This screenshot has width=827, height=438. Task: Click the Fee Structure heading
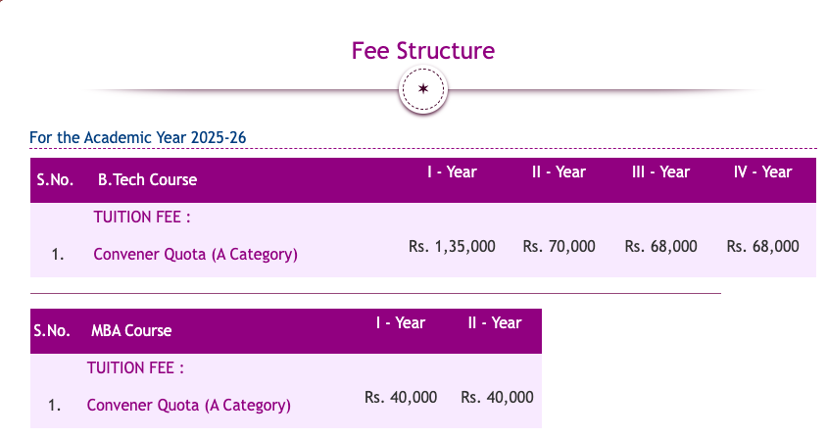[423, 51]
